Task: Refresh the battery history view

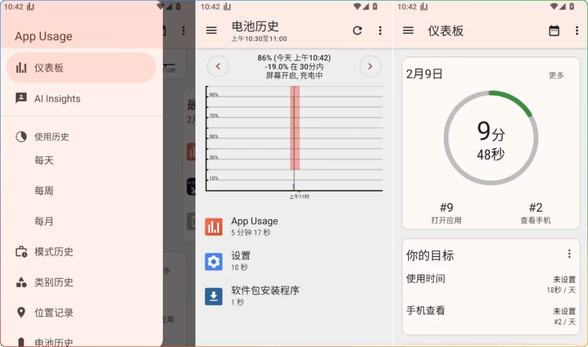Action: tap(358, 31)
